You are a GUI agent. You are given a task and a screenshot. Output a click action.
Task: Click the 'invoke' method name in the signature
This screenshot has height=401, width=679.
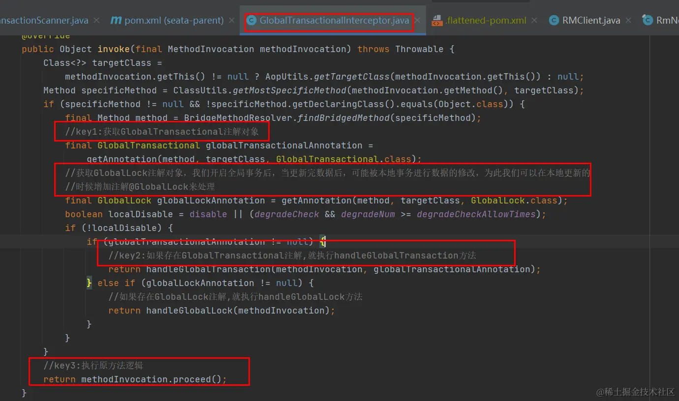pos(114,49)
